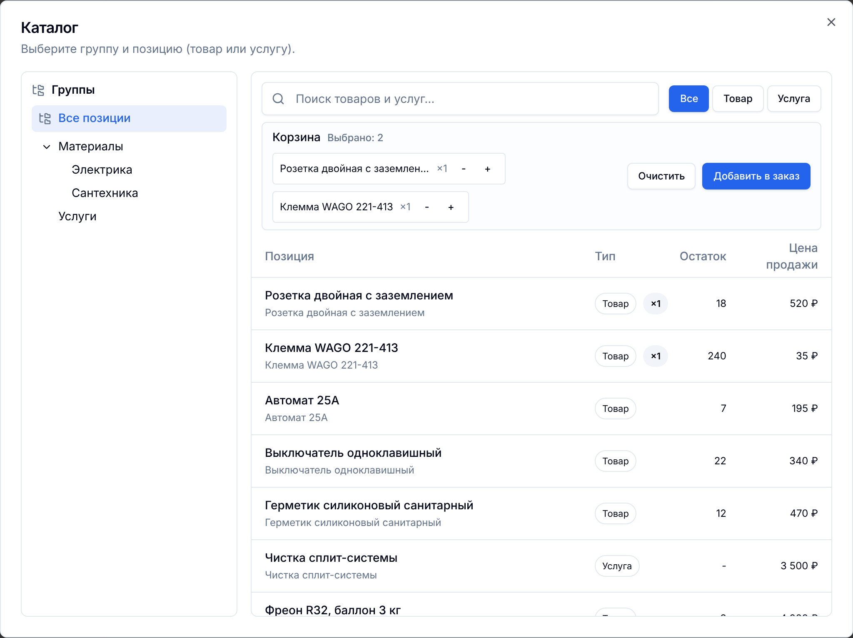Click the Тип column header
This screenshot has height=638, width=853.
605,256
